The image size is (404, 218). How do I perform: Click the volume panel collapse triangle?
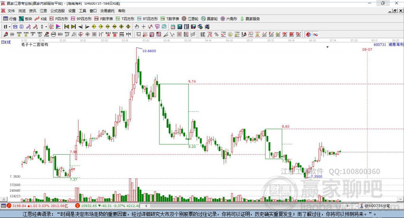[x=4, y=199]
